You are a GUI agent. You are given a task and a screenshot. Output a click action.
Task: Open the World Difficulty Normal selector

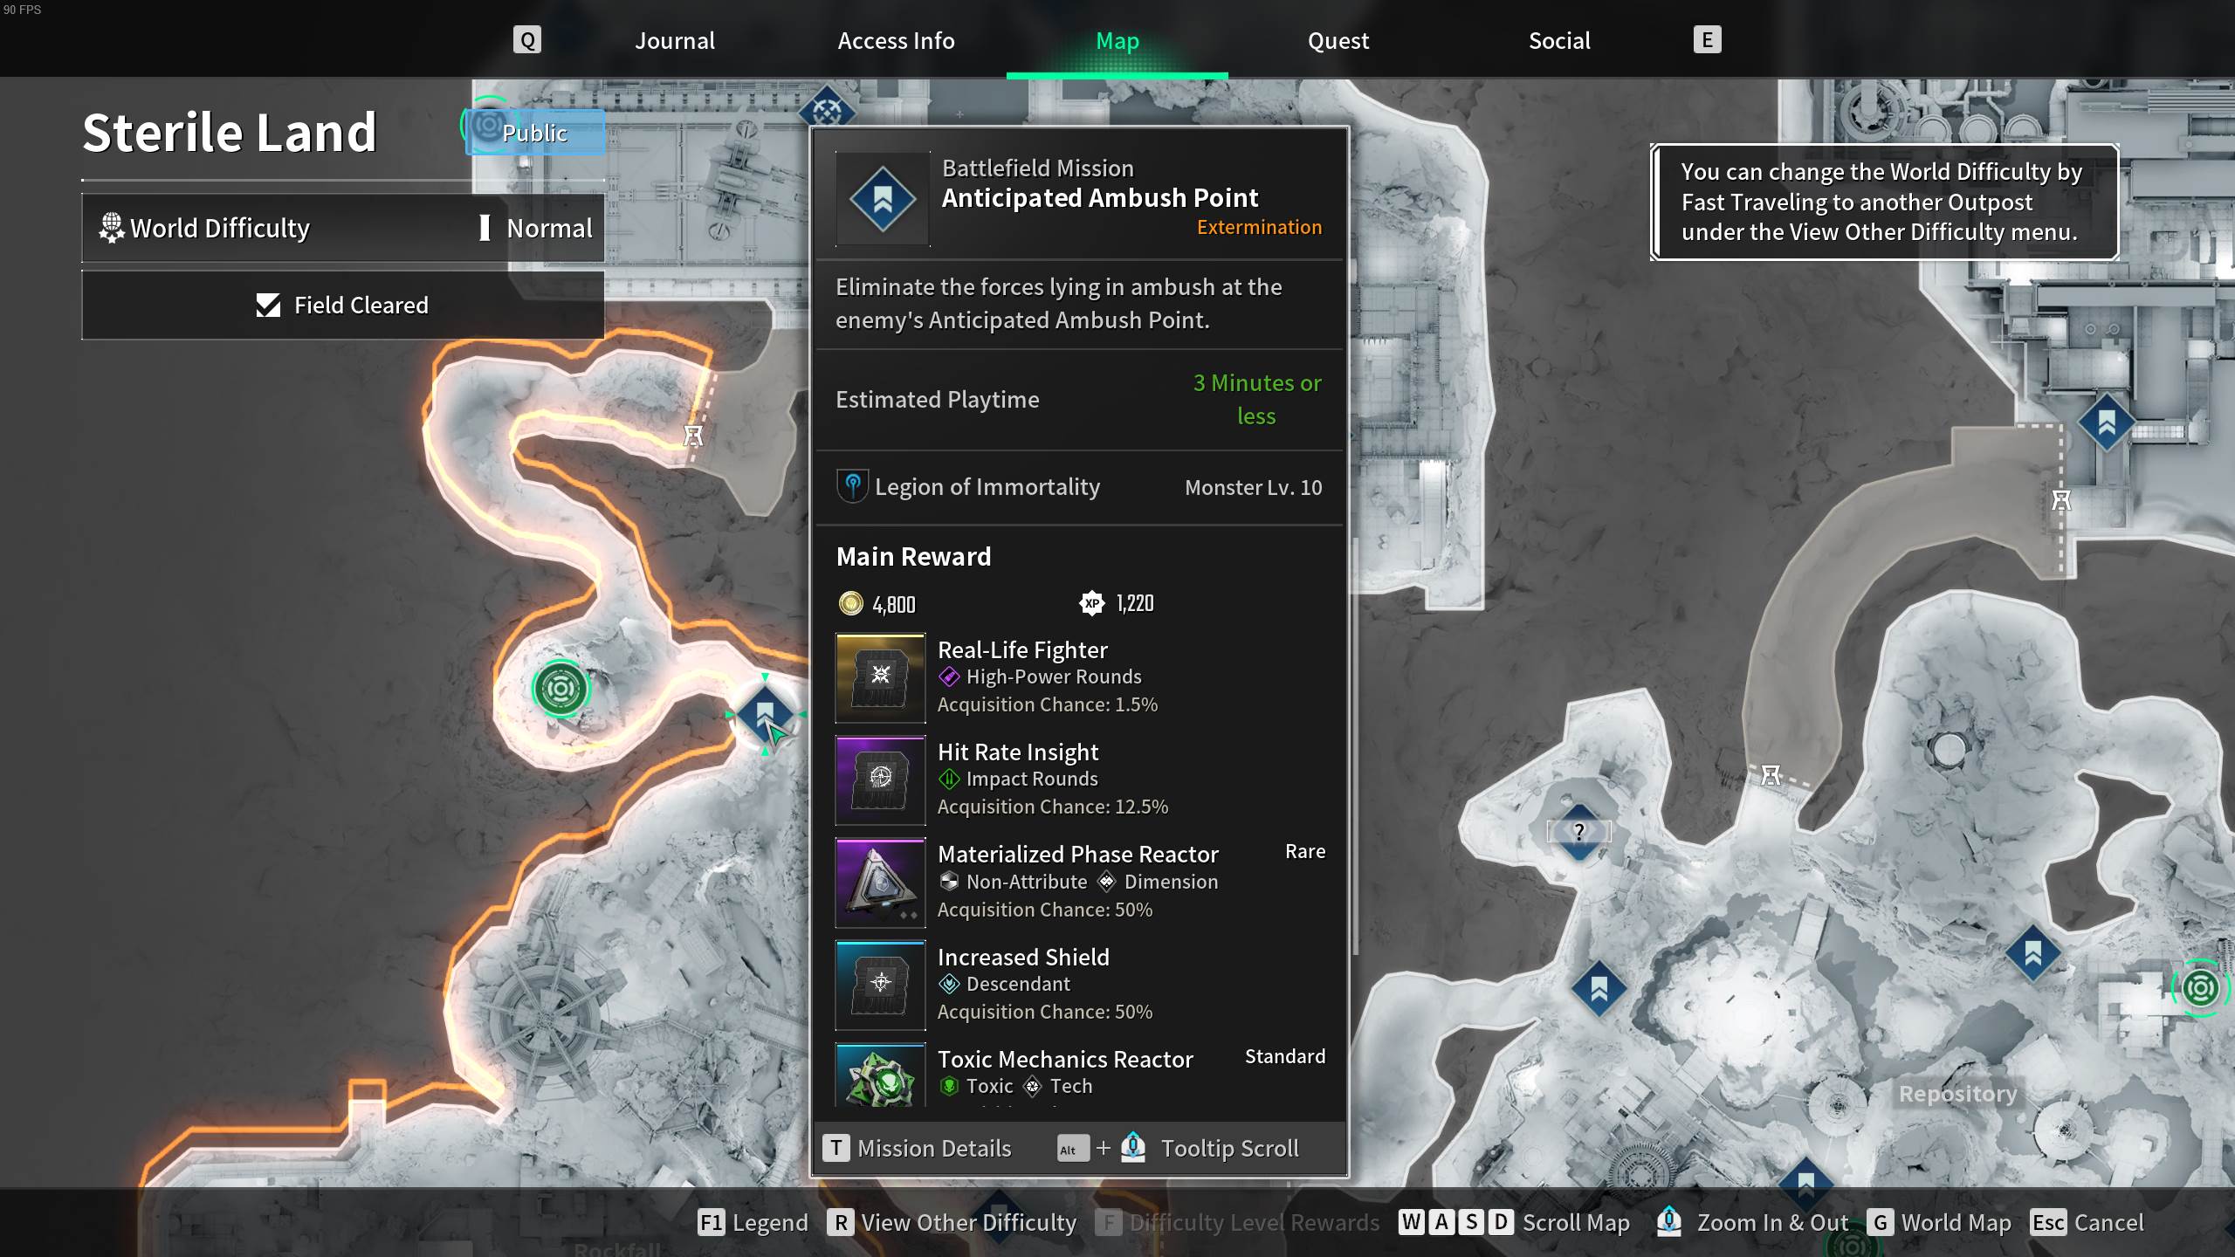point(342,228)
